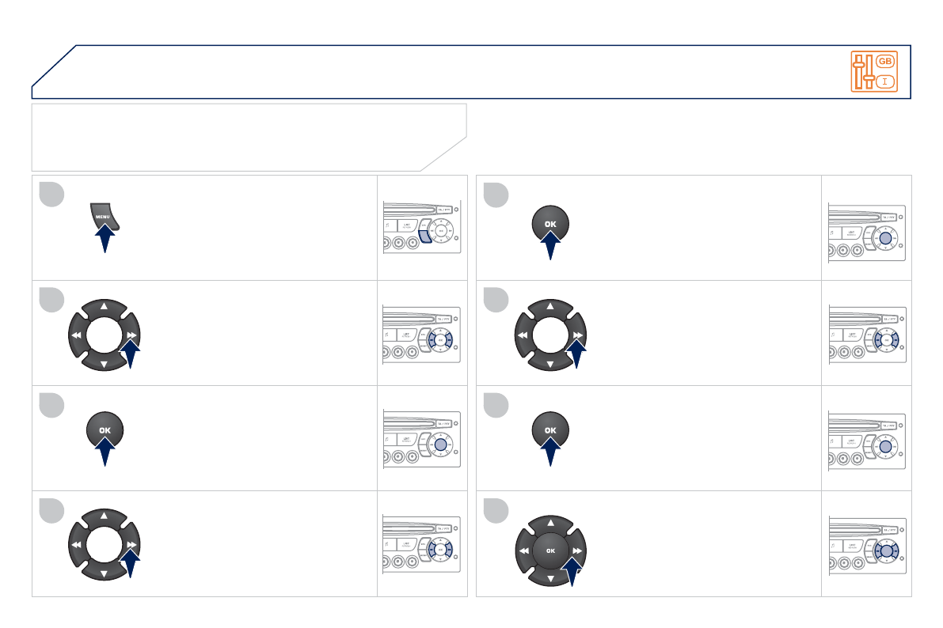Click up arrow on the pad with OK center
The image size is (943, 628).
(549, 521)
